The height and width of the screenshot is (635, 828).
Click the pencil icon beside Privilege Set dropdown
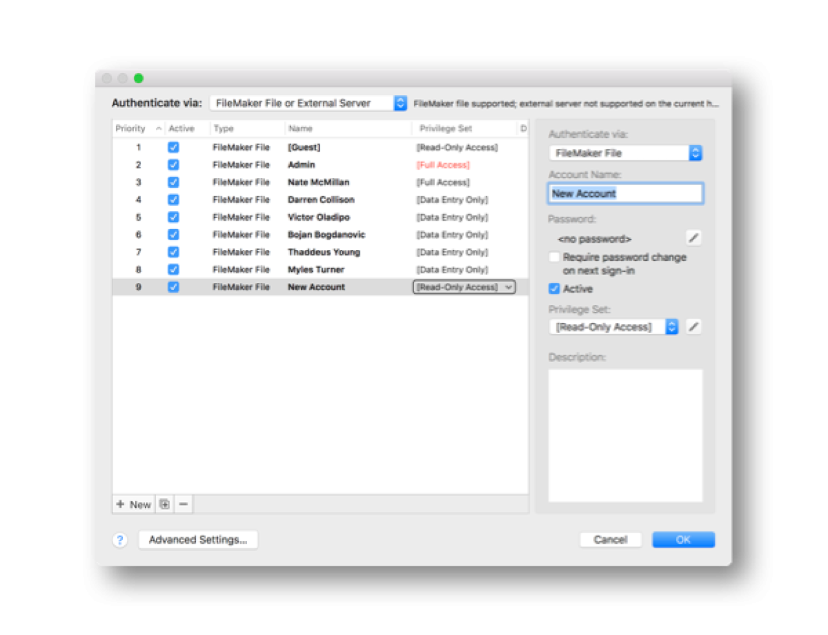[693, 327]
